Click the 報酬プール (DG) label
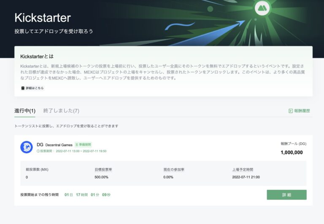This screenshot has height=224, width=324. 294,144
